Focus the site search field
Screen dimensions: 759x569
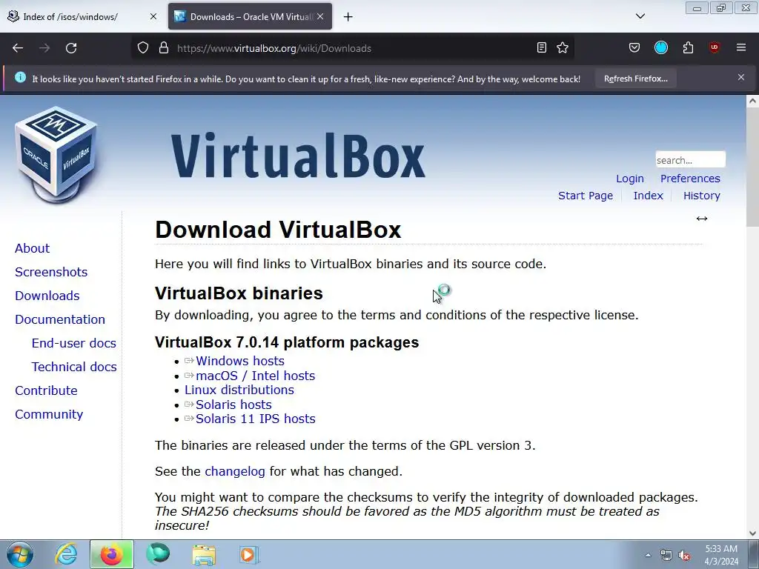pos(690,160)
